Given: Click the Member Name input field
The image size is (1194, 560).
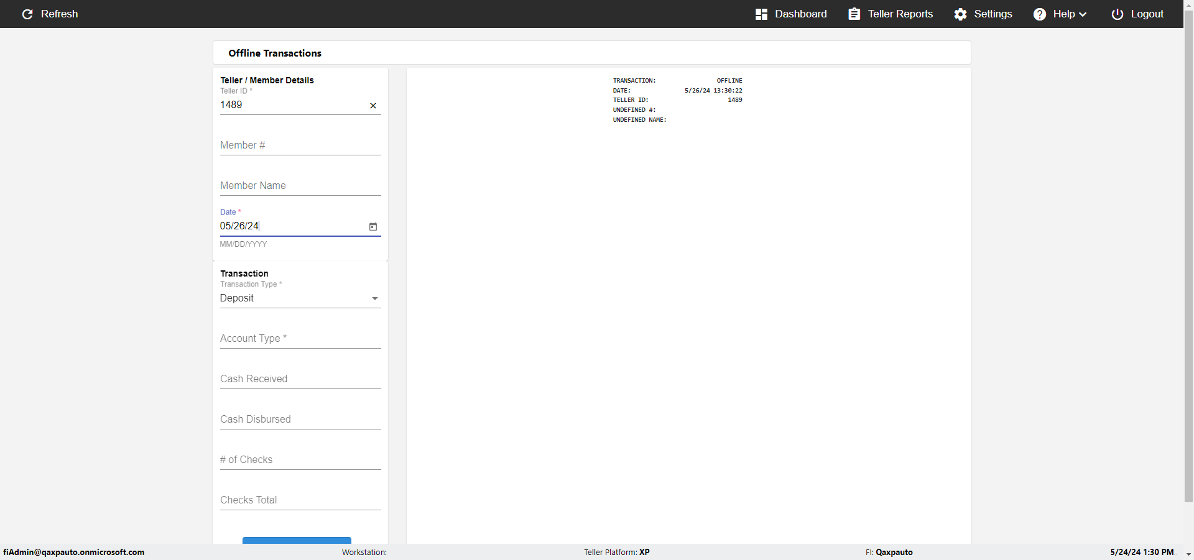Looking at the screenshot, I should tap(300, 186).
